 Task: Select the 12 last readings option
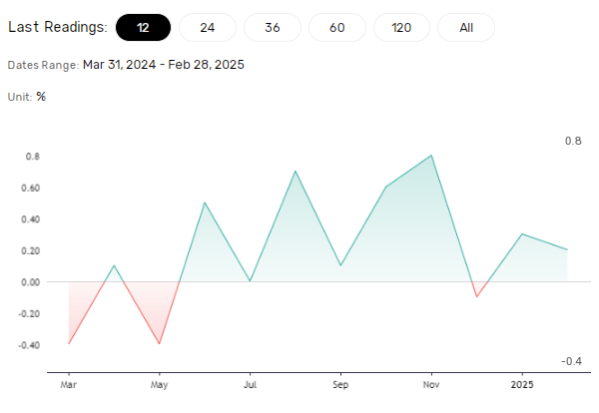(x=143, y=27)
